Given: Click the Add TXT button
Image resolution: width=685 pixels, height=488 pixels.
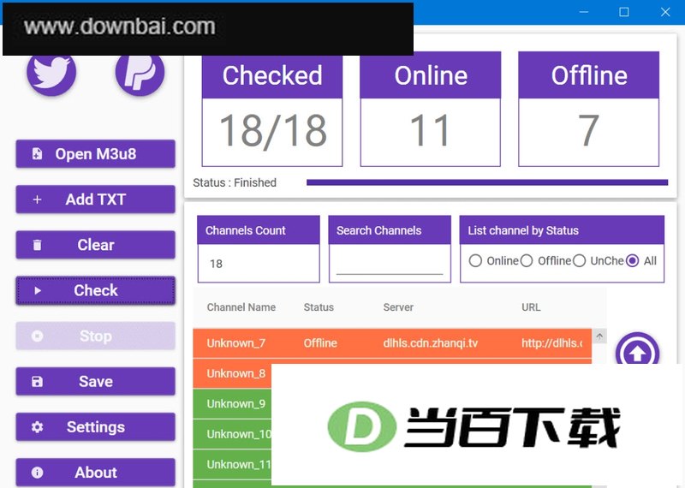Looking at the screenshot, I should pos(95,199).
